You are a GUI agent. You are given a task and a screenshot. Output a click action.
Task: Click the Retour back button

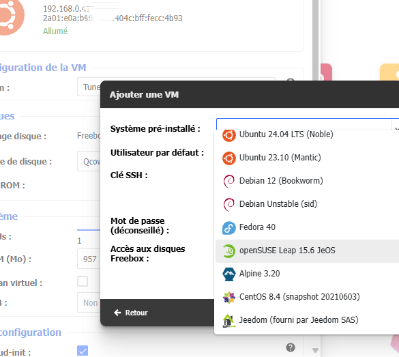click(x=131, y=313)
